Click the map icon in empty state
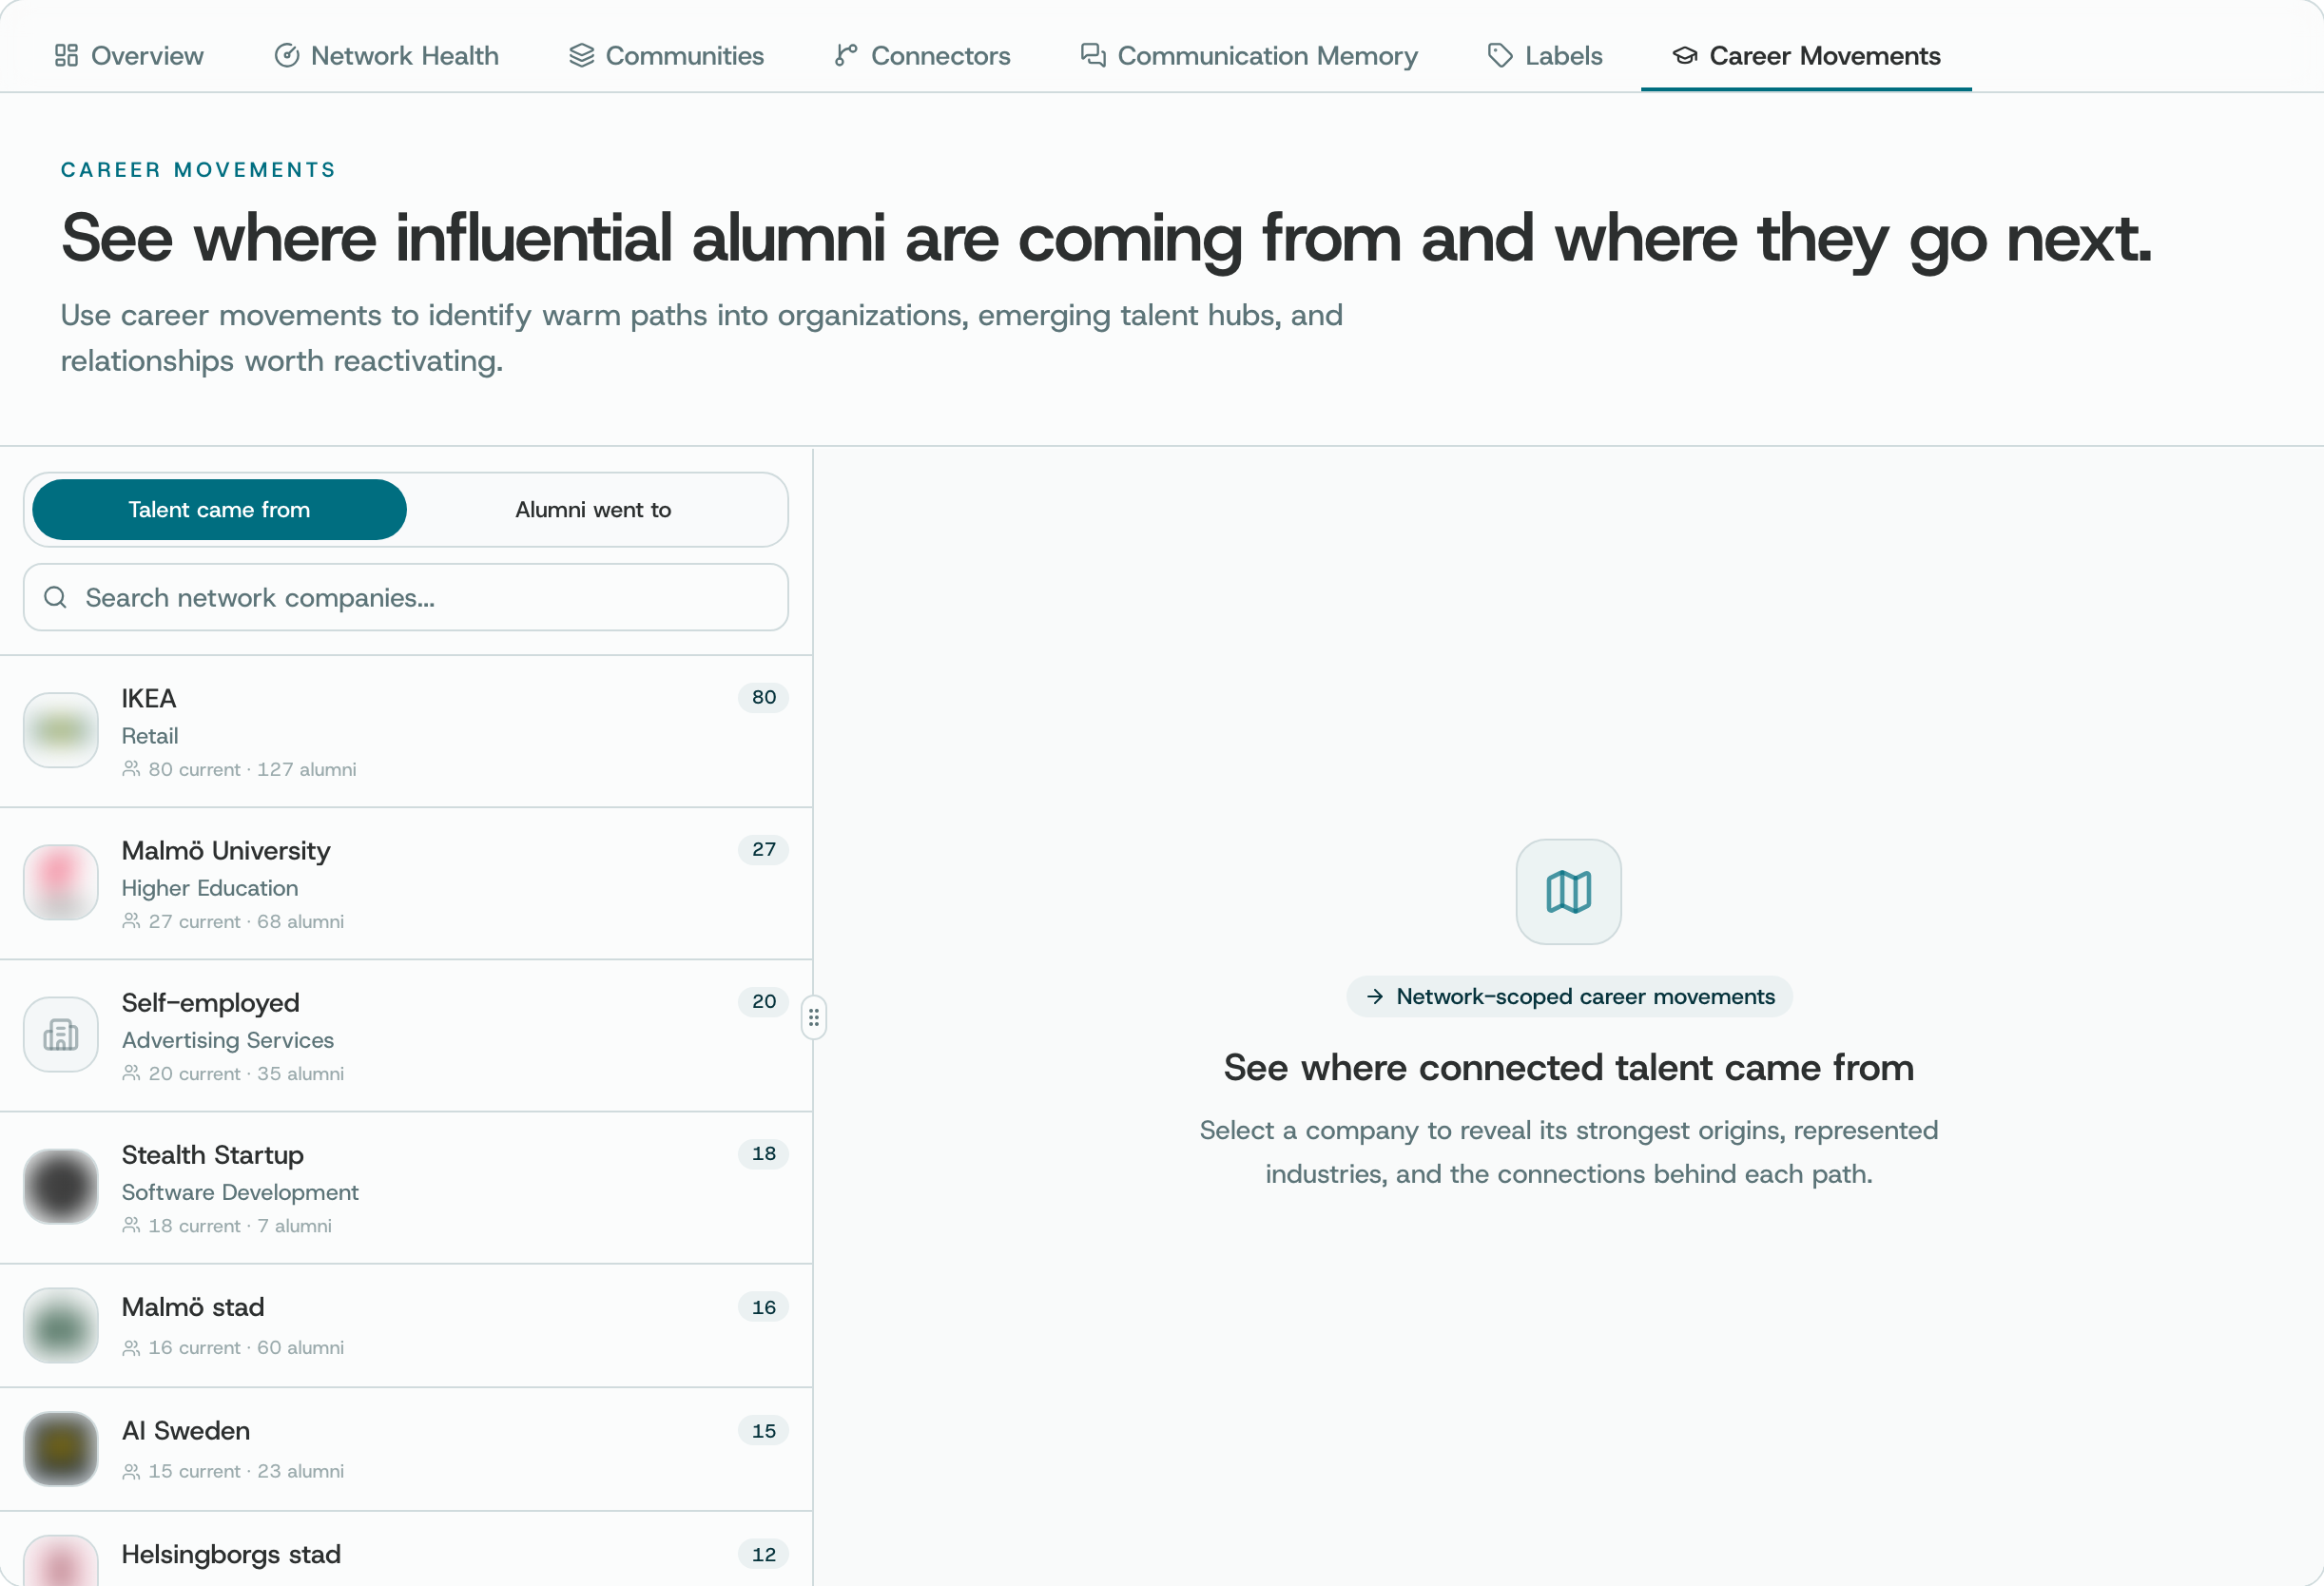Image resolution: width=2324 pixels, height=1586 pixels. coord(1569,892)
